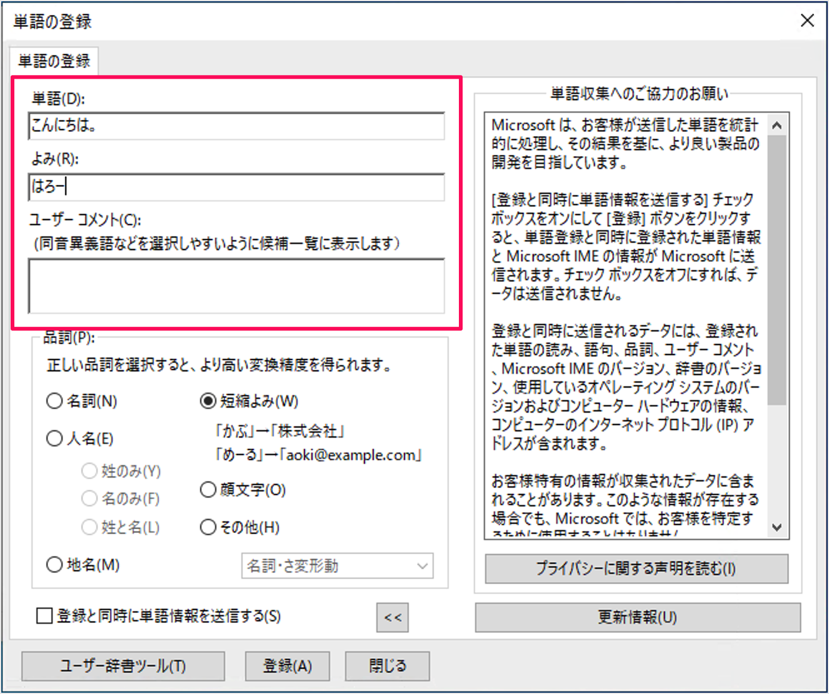
Task: Open ユーザー辞書ツール(T)
Action: point(123,666)
